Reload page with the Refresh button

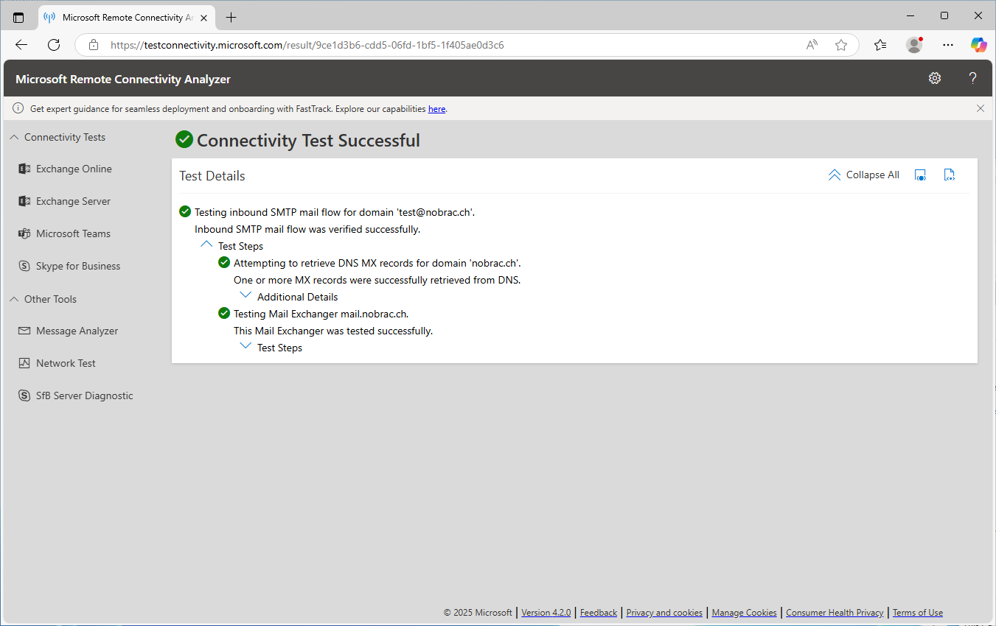tap(54, 45)
